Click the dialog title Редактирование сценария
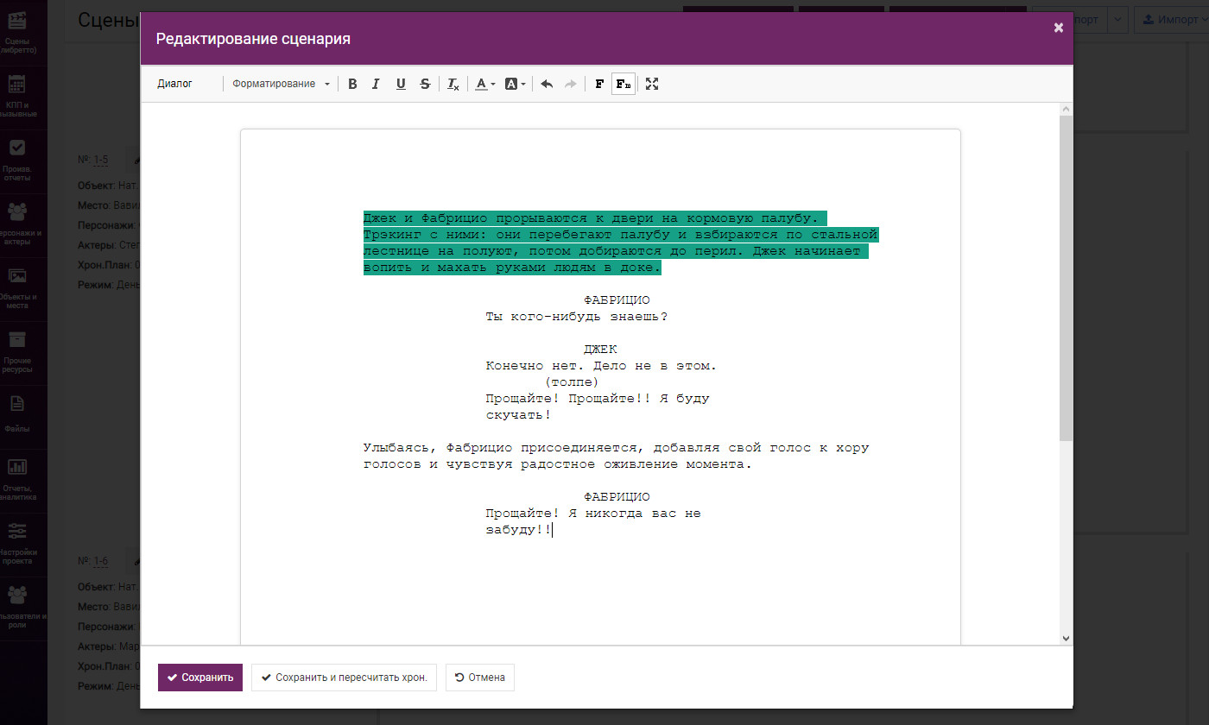The image size is (1209, 725). tap(253, 39)
